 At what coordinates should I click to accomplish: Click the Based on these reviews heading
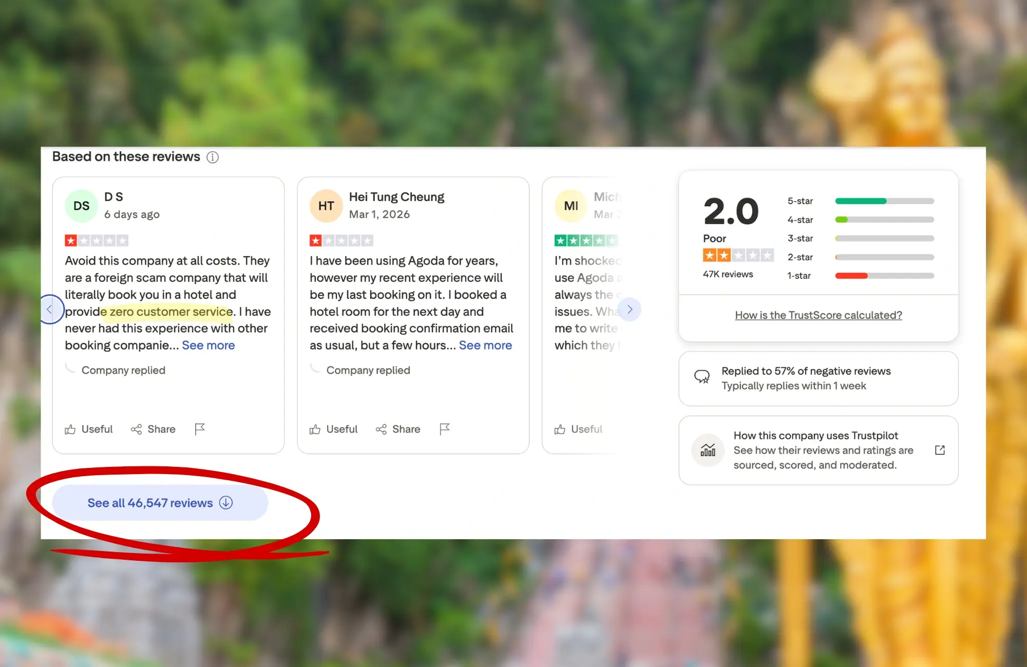[126, 156]
